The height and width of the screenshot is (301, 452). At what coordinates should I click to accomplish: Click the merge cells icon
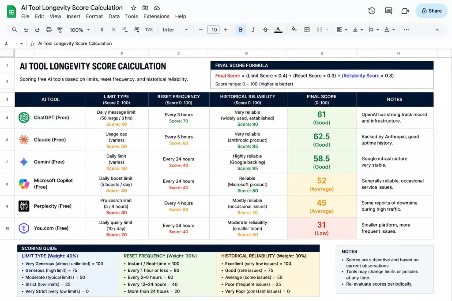pos(320,30)
